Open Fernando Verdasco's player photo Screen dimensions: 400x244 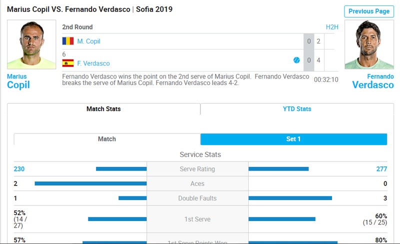click(369, 44)
